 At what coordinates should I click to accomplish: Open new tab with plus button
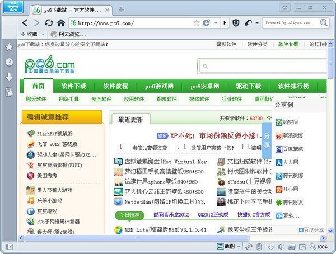point(122,10)
